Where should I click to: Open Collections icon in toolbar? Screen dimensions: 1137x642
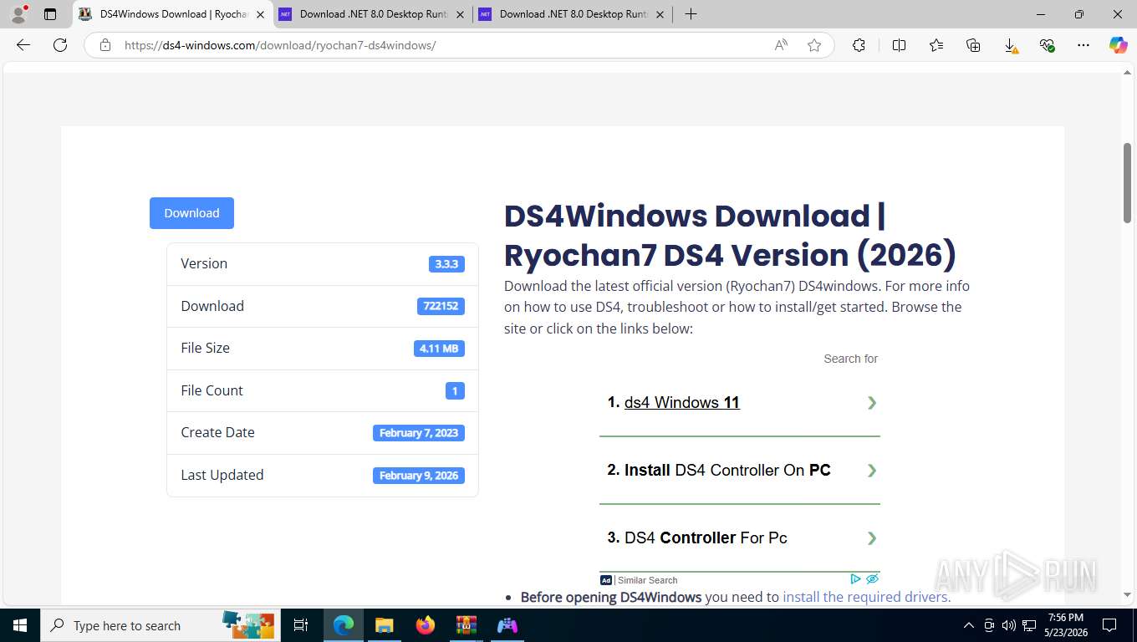click(x=973, y=45)
